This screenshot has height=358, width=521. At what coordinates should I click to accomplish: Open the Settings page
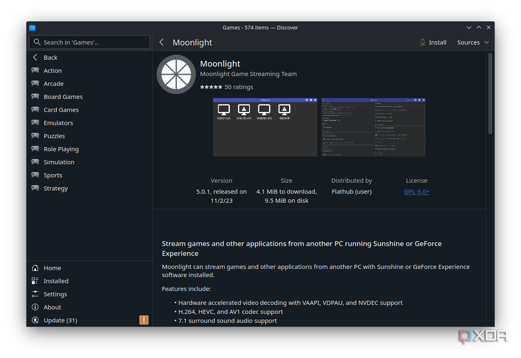(90, 294)
